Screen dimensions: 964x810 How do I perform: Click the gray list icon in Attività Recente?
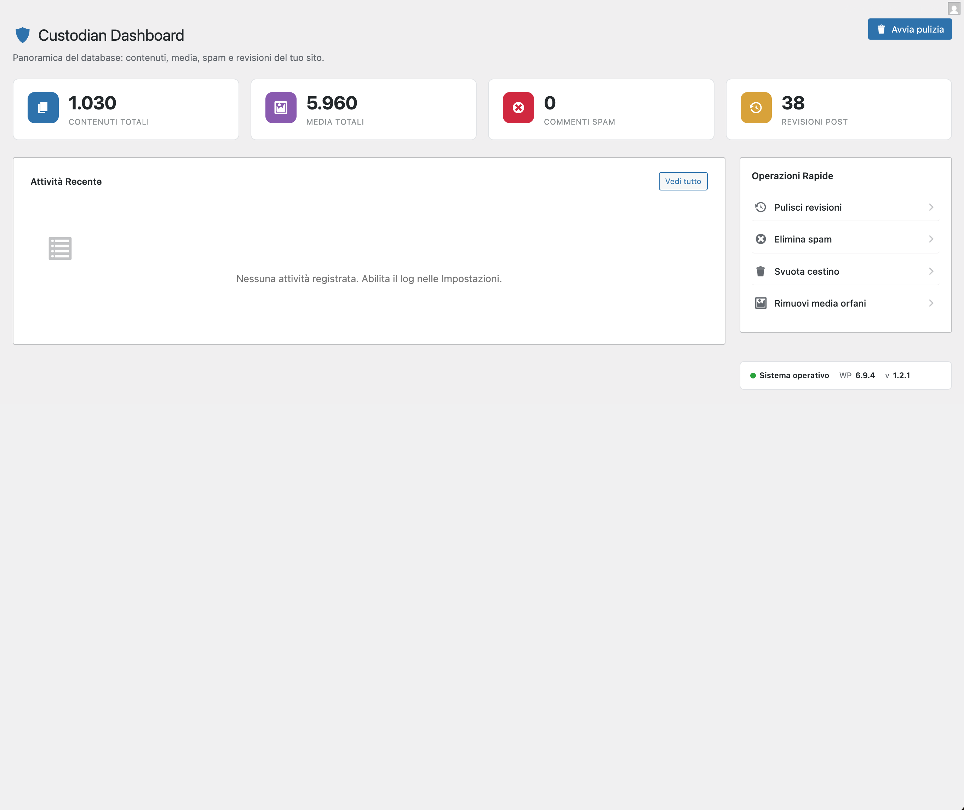[x=60, y=249]
